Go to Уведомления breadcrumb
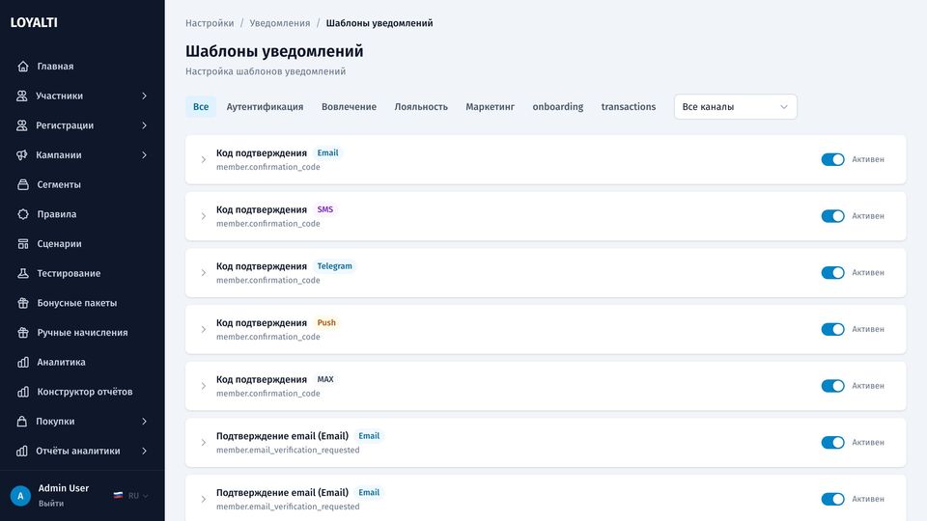 280,23
